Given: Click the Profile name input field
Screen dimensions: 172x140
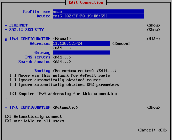Looking at the screenshot, I should [98, 11].
